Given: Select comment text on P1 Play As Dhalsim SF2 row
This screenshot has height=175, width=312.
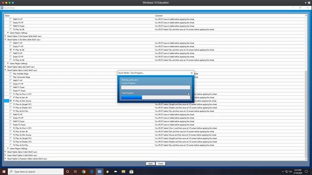Looking at the screenshot, I should pyautogui.click(x=186, y=108).
